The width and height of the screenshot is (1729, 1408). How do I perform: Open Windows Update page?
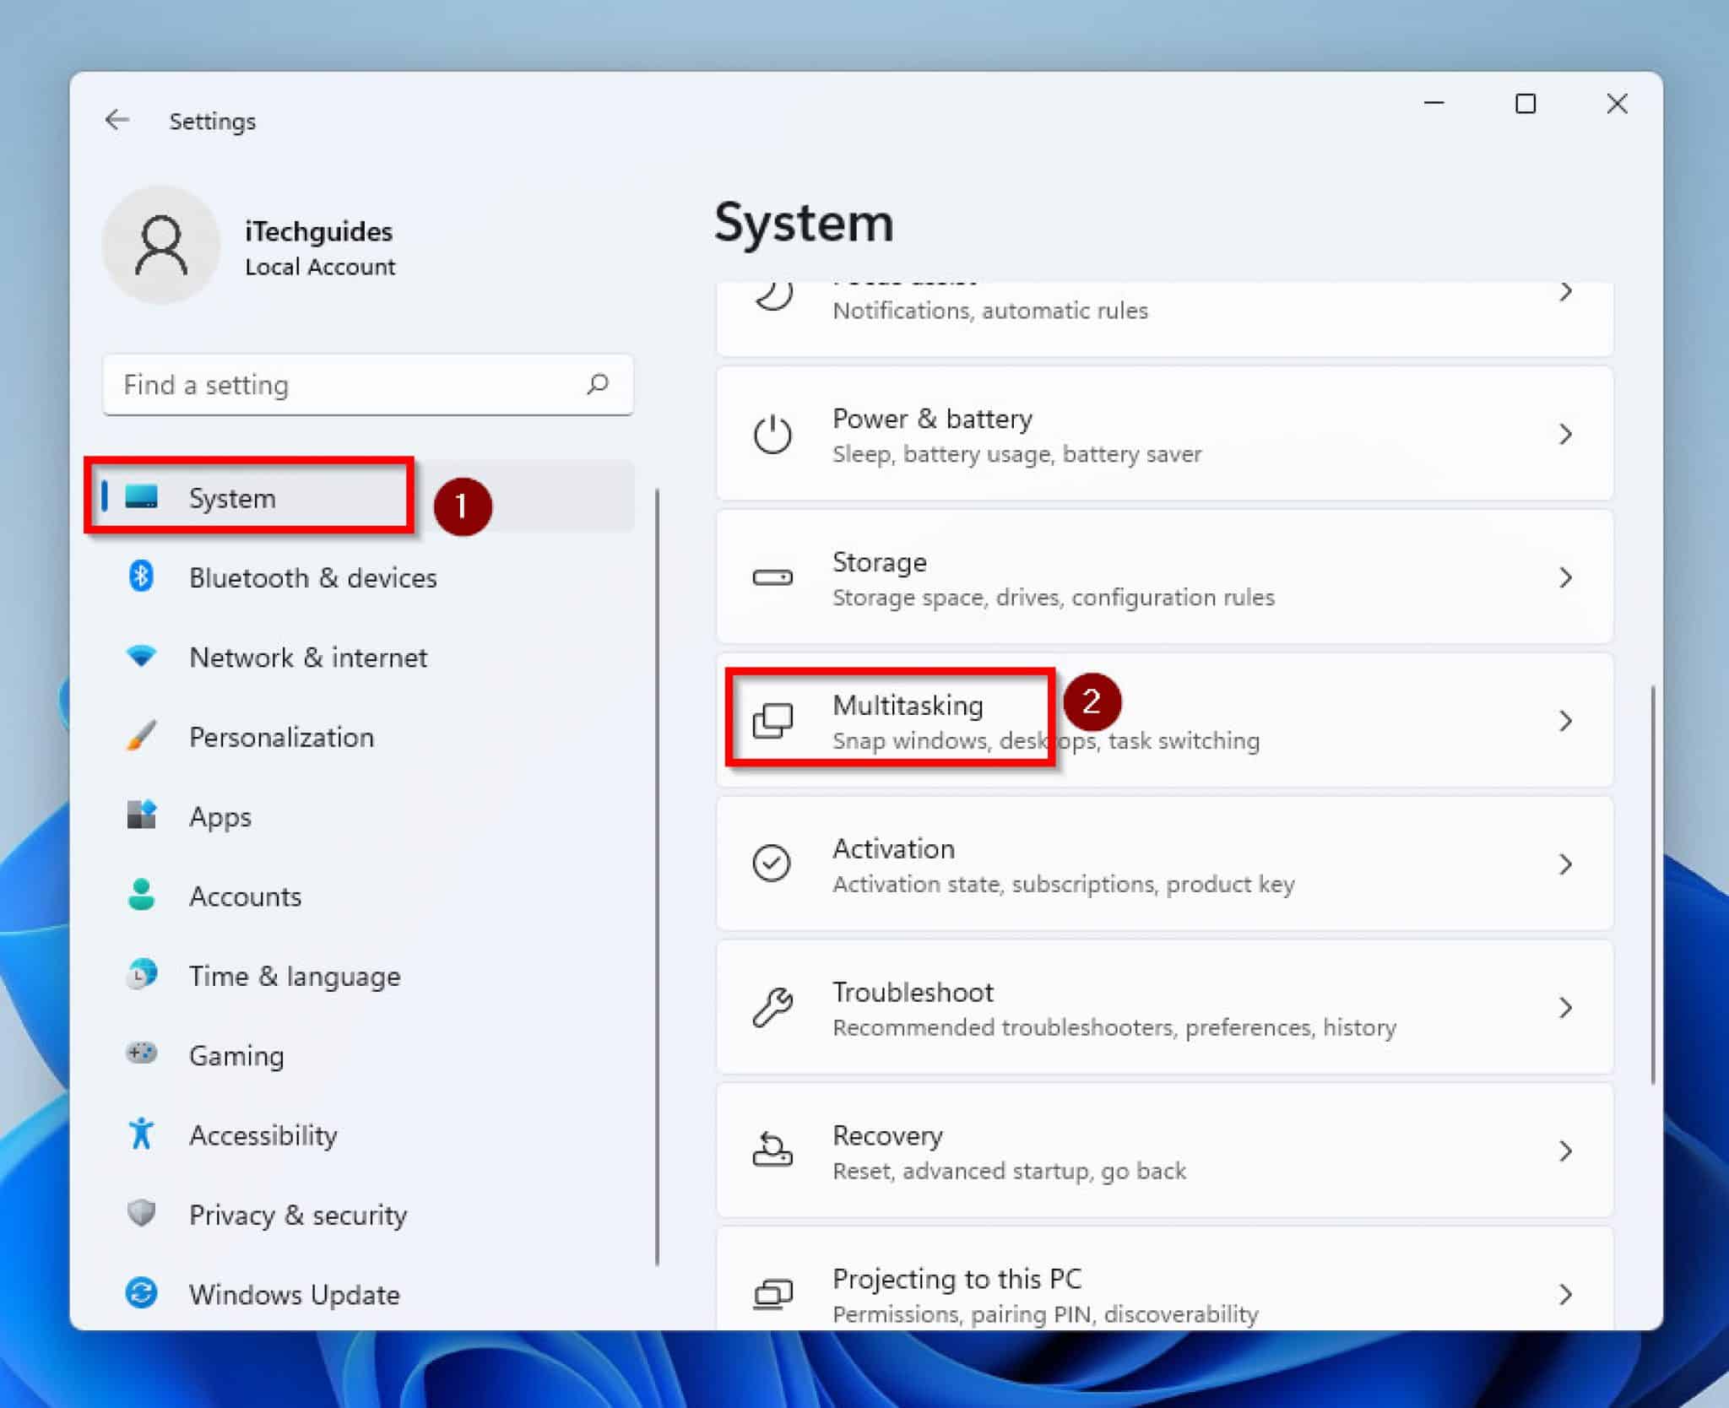(366, 1293)
